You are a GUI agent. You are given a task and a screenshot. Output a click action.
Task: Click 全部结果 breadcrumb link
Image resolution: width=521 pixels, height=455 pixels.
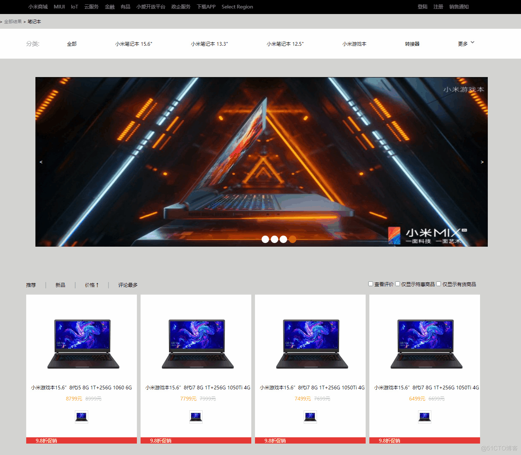[x=13, y=21]
